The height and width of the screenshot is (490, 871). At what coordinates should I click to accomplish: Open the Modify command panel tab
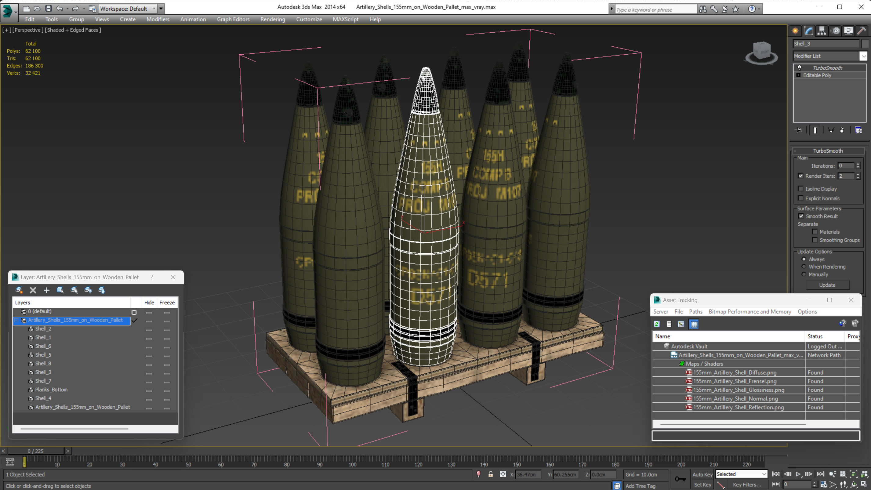click(808, 31)
